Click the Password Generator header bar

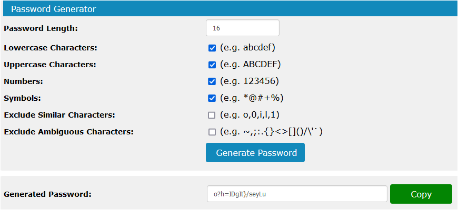point(229,9)
